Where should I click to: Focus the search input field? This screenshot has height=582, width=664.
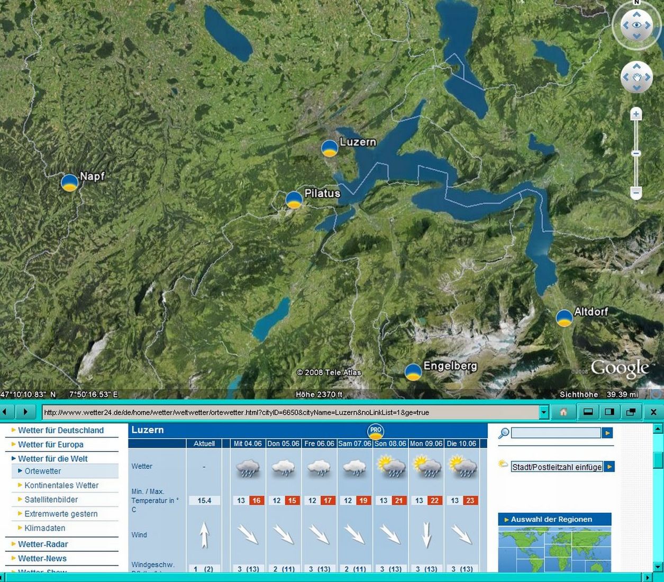[x=556, y=433]
